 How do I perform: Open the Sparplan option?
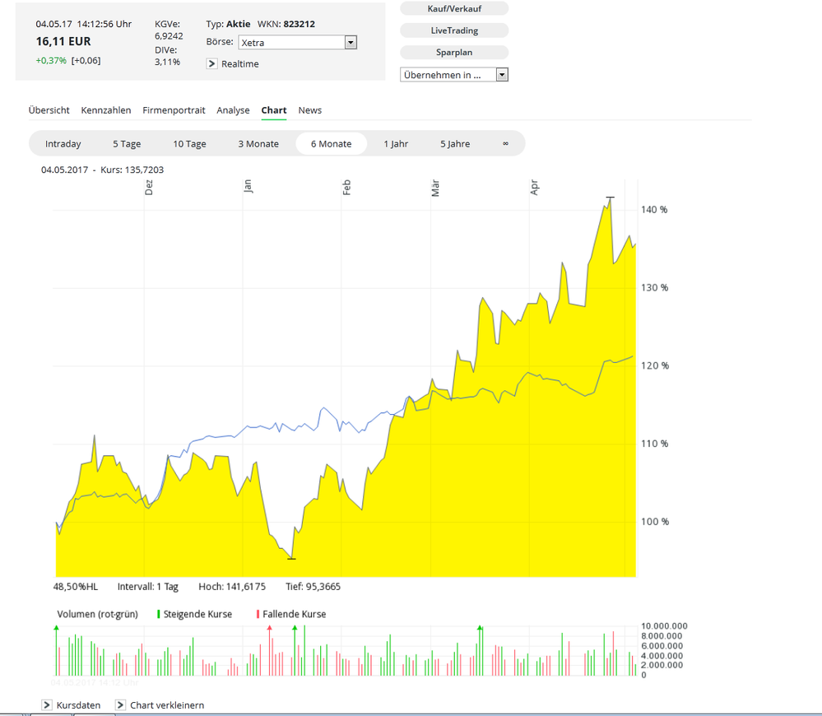[453, 52]
